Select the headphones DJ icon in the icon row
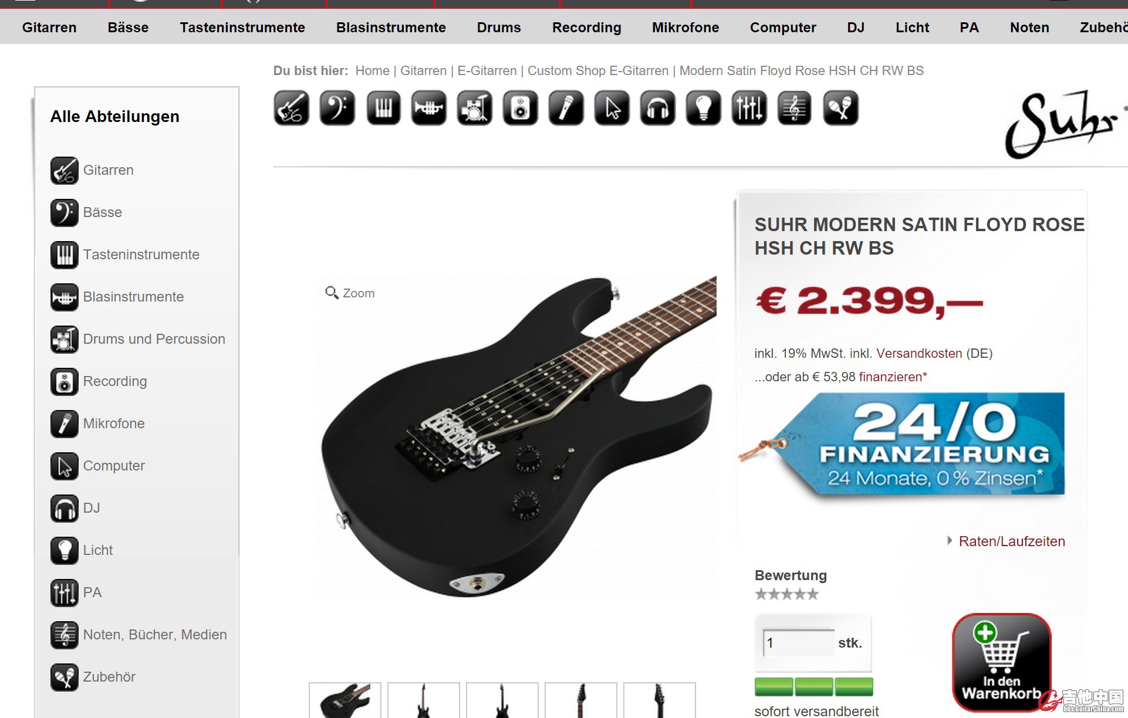 coord(658,108)
